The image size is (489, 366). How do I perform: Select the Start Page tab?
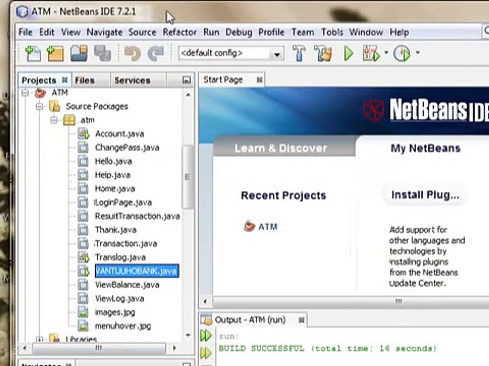click(223, 80)
